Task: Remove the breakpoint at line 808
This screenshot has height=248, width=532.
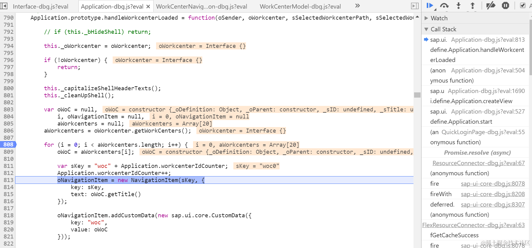Action: 8,145
